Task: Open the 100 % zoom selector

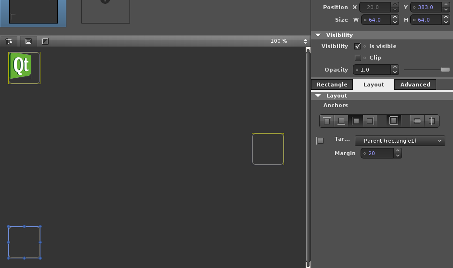Action: click(305, 41)
